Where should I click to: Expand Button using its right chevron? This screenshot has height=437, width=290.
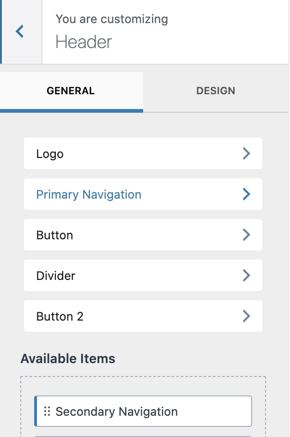(247, 235)
